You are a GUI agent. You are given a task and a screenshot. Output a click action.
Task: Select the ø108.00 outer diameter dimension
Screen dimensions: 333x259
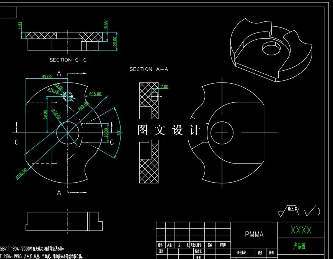click(x=21, y=173)
